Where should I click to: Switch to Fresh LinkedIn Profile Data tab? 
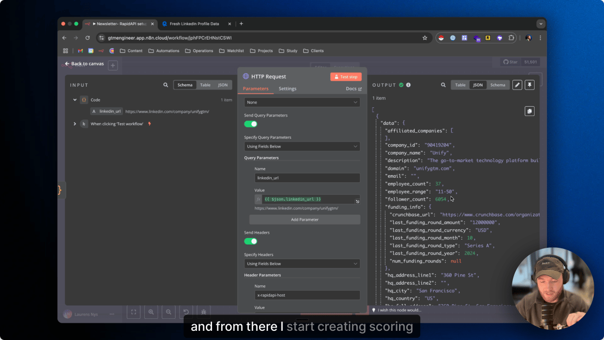point(195,24)
